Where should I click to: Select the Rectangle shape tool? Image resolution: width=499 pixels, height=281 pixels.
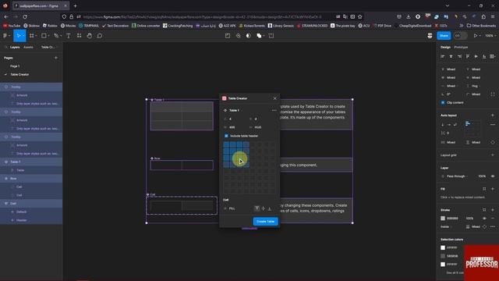pyautogui.click(x=44, y=36)
